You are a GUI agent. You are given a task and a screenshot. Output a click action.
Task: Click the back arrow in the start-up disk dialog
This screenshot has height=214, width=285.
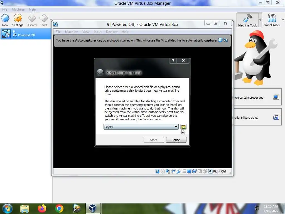[100, 72]
